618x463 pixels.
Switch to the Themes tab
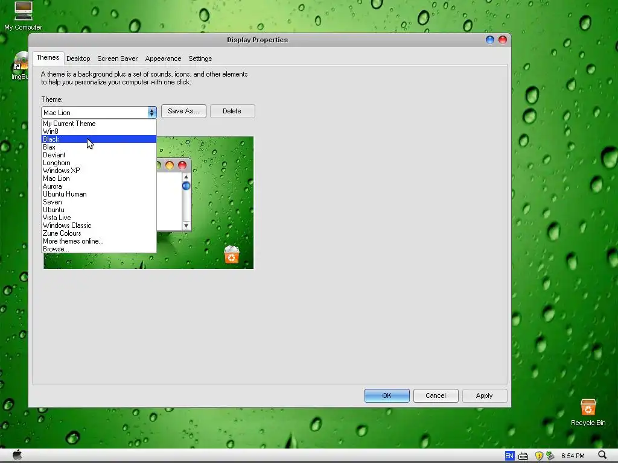(x=48, y=57)
